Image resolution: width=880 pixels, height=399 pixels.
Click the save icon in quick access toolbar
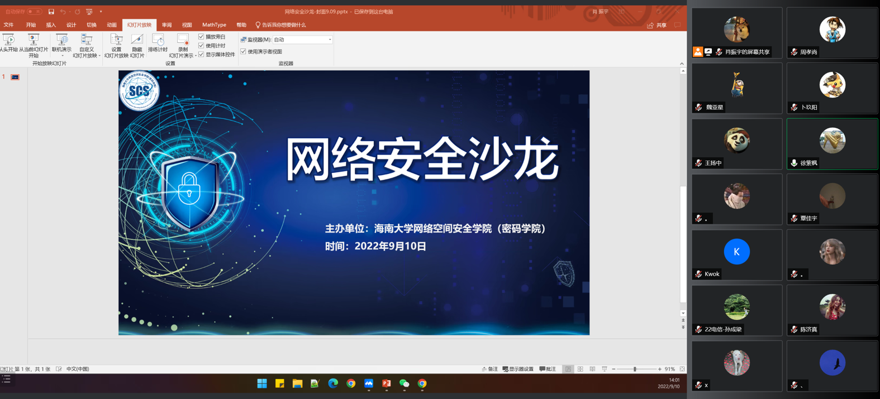tap(51, 12)
